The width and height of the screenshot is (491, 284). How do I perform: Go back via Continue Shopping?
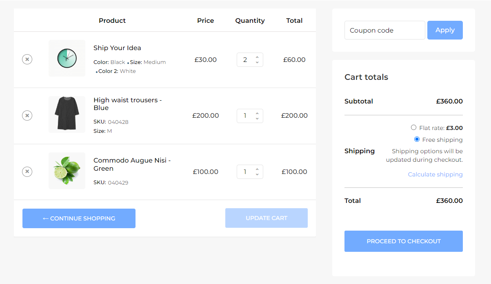(79, 218)
